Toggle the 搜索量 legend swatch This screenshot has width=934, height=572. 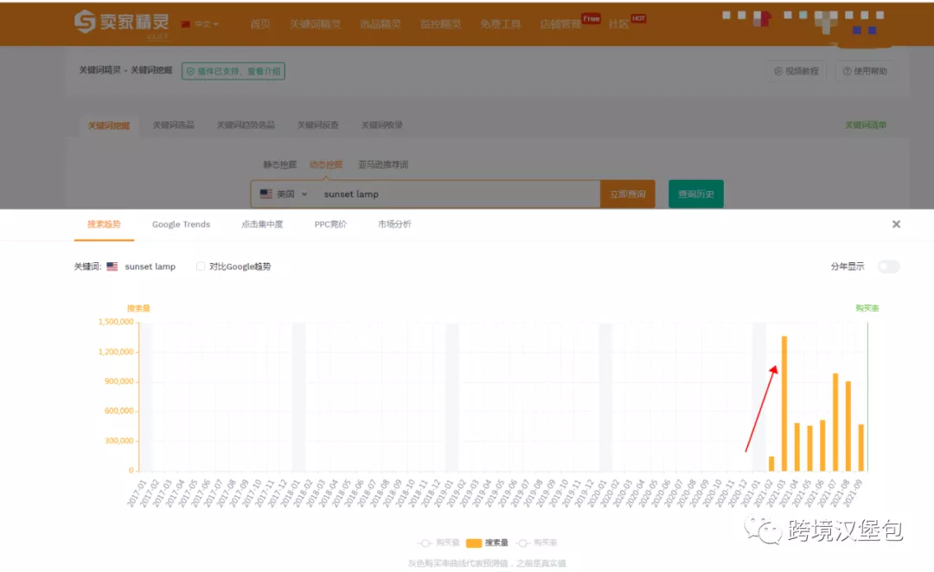pos(474,543)
